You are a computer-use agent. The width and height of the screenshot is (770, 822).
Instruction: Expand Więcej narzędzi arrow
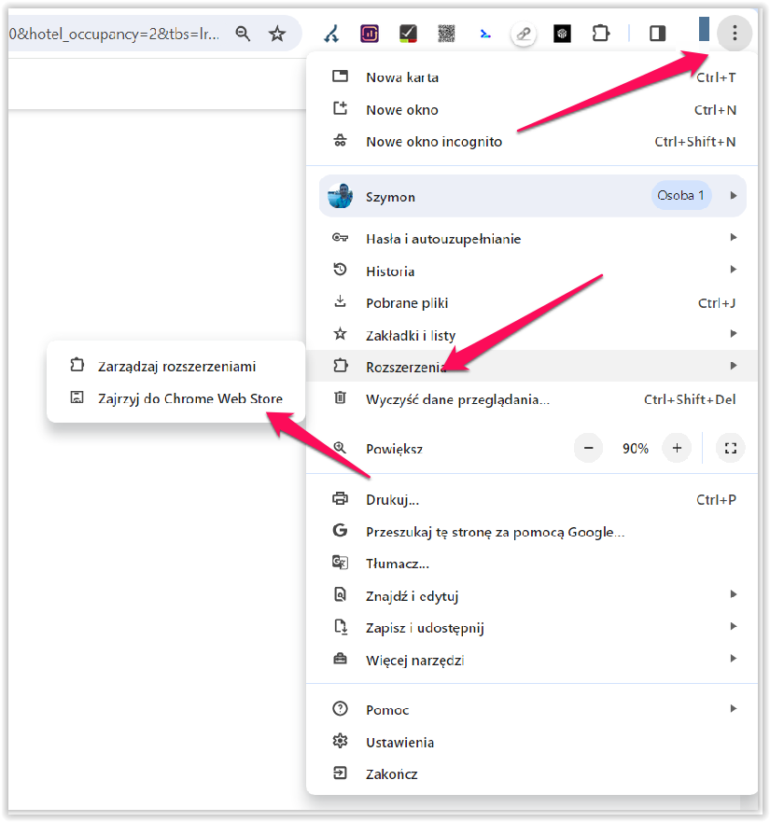734,658
